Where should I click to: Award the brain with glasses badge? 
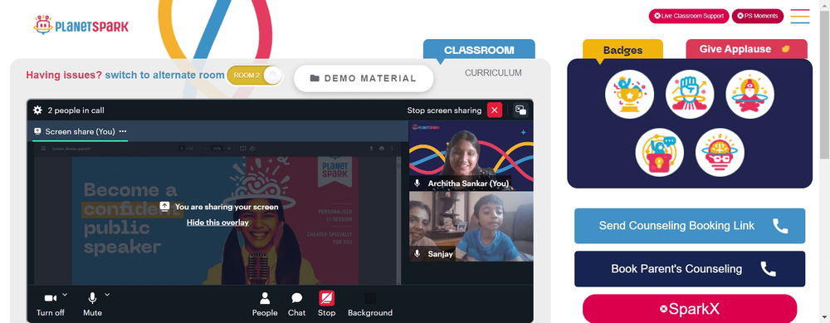pos(720,153)
